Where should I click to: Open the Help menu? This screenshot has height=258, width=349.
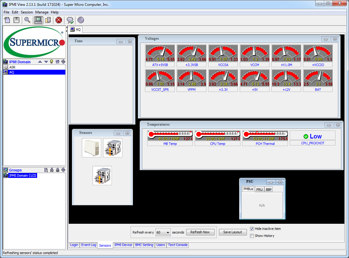click(x=55, y=12)
